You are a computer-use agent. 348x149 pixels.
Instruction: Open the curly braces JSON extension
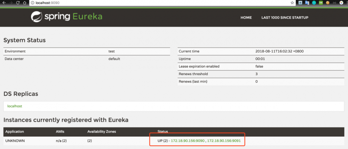334,3
